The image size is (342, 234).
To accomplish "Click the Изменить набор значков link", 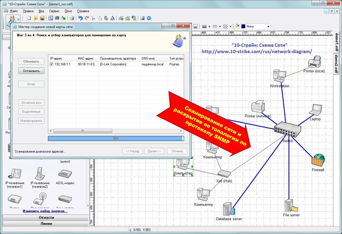I will (x=45, y=211).
